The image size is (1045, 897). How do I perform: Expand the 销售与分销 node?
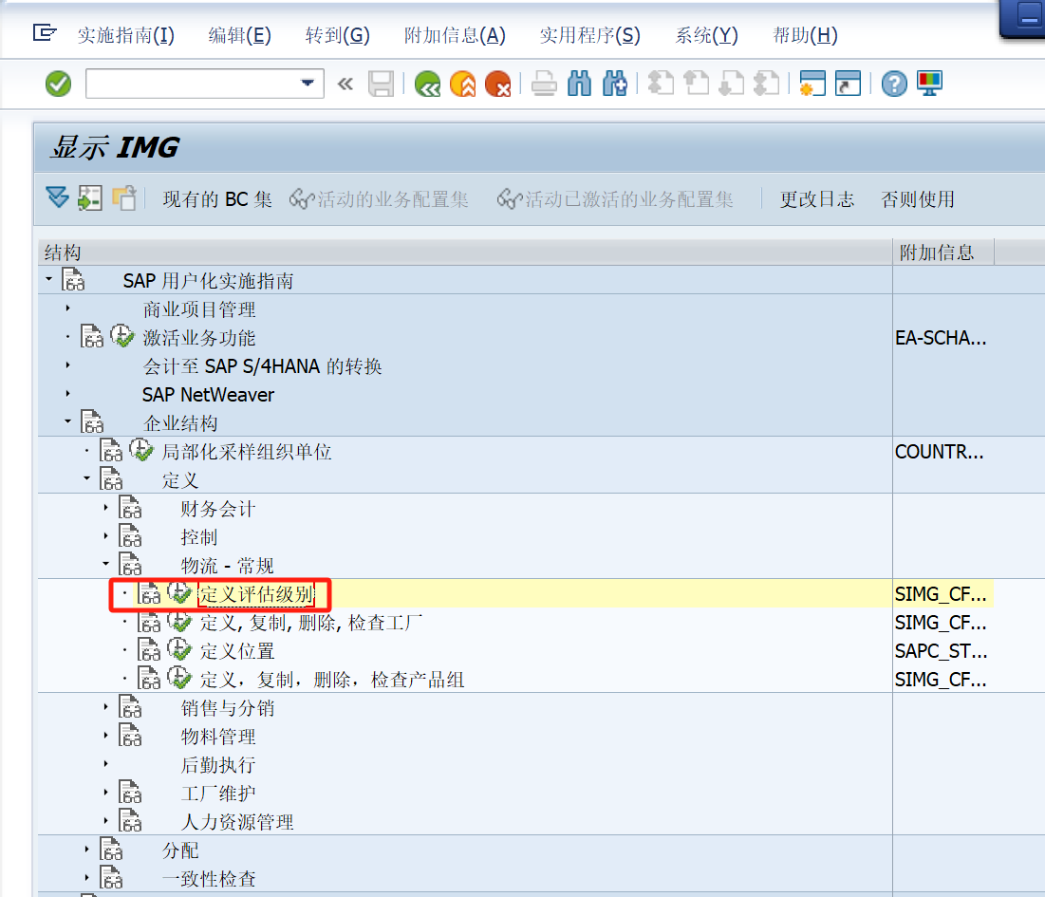click(106, 707)
